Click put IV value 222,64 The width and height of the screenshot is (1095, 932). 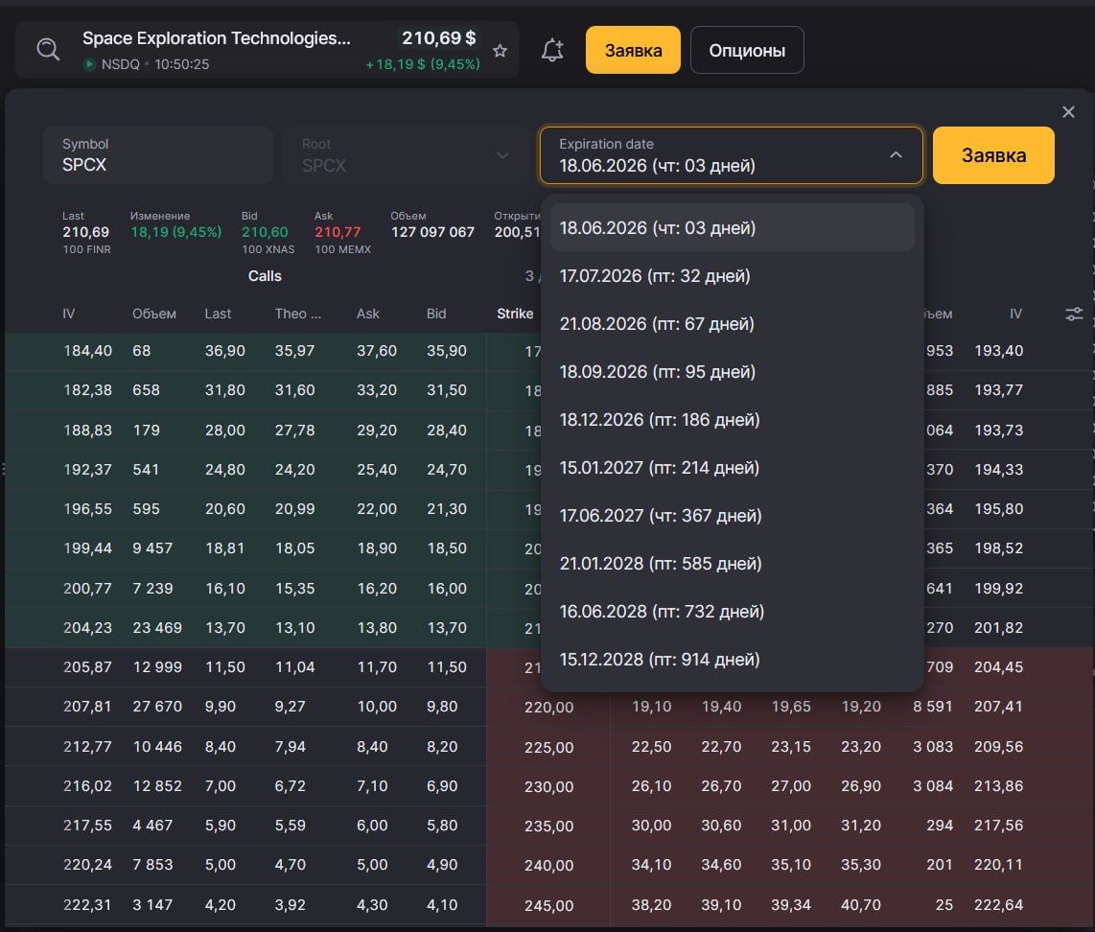[x=998, y=905]
